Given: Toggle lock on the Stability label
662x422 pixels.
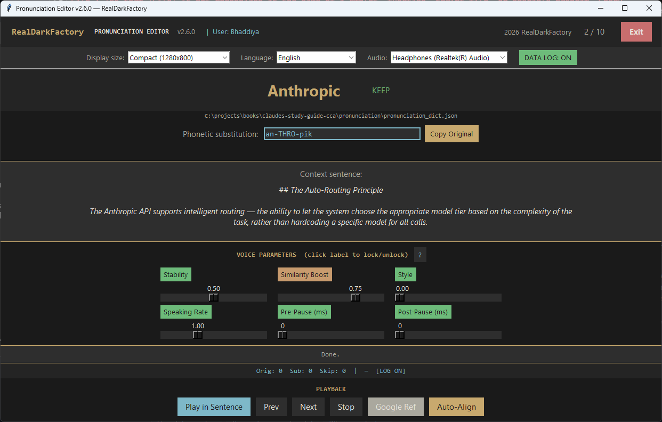Looking at the screenshot, I should [x=176, y=274].
